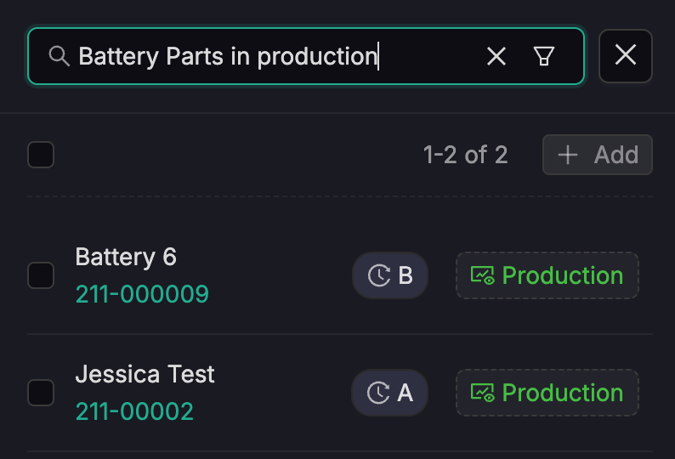The width and height of the screenshot is (675, 459).
Task: Click the search magnifier icon
Action: pyautogui.click(x=59, y=56)
